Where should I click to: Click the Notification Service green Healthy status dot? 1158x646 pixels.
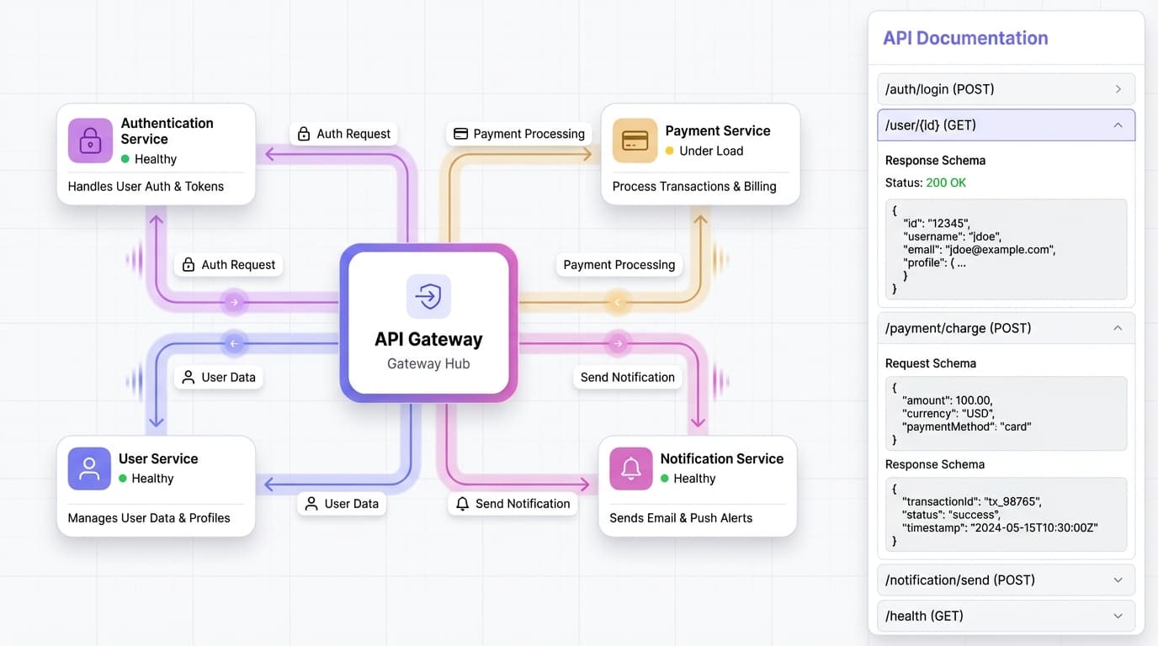coord(665,479)
